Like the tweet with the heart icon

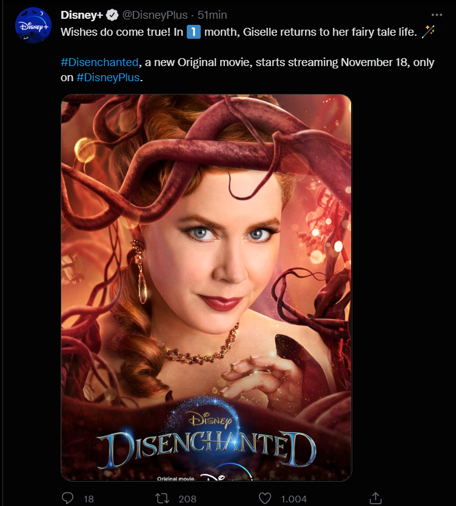coord(265,498)
